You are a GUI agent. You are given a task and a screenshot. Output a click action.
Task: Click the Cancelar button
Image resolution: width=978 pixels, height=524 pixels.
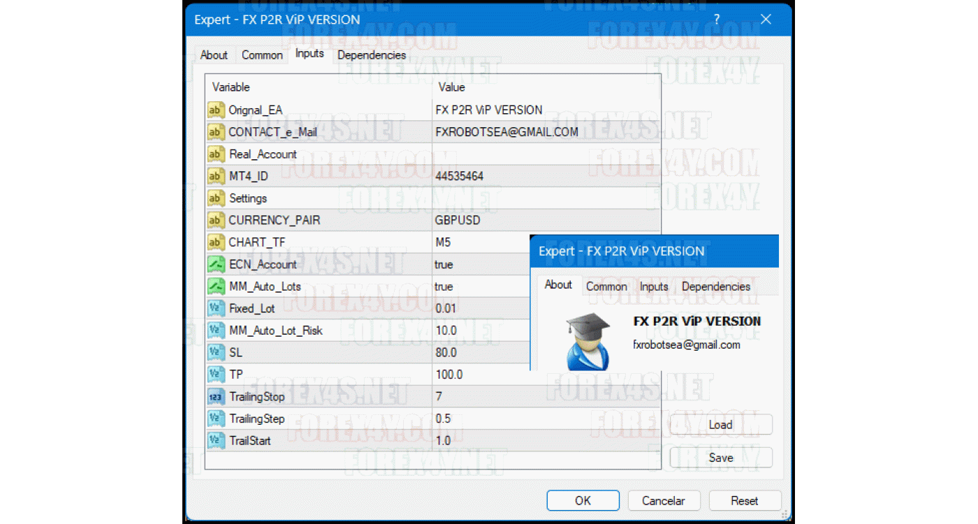click(663, 500)
